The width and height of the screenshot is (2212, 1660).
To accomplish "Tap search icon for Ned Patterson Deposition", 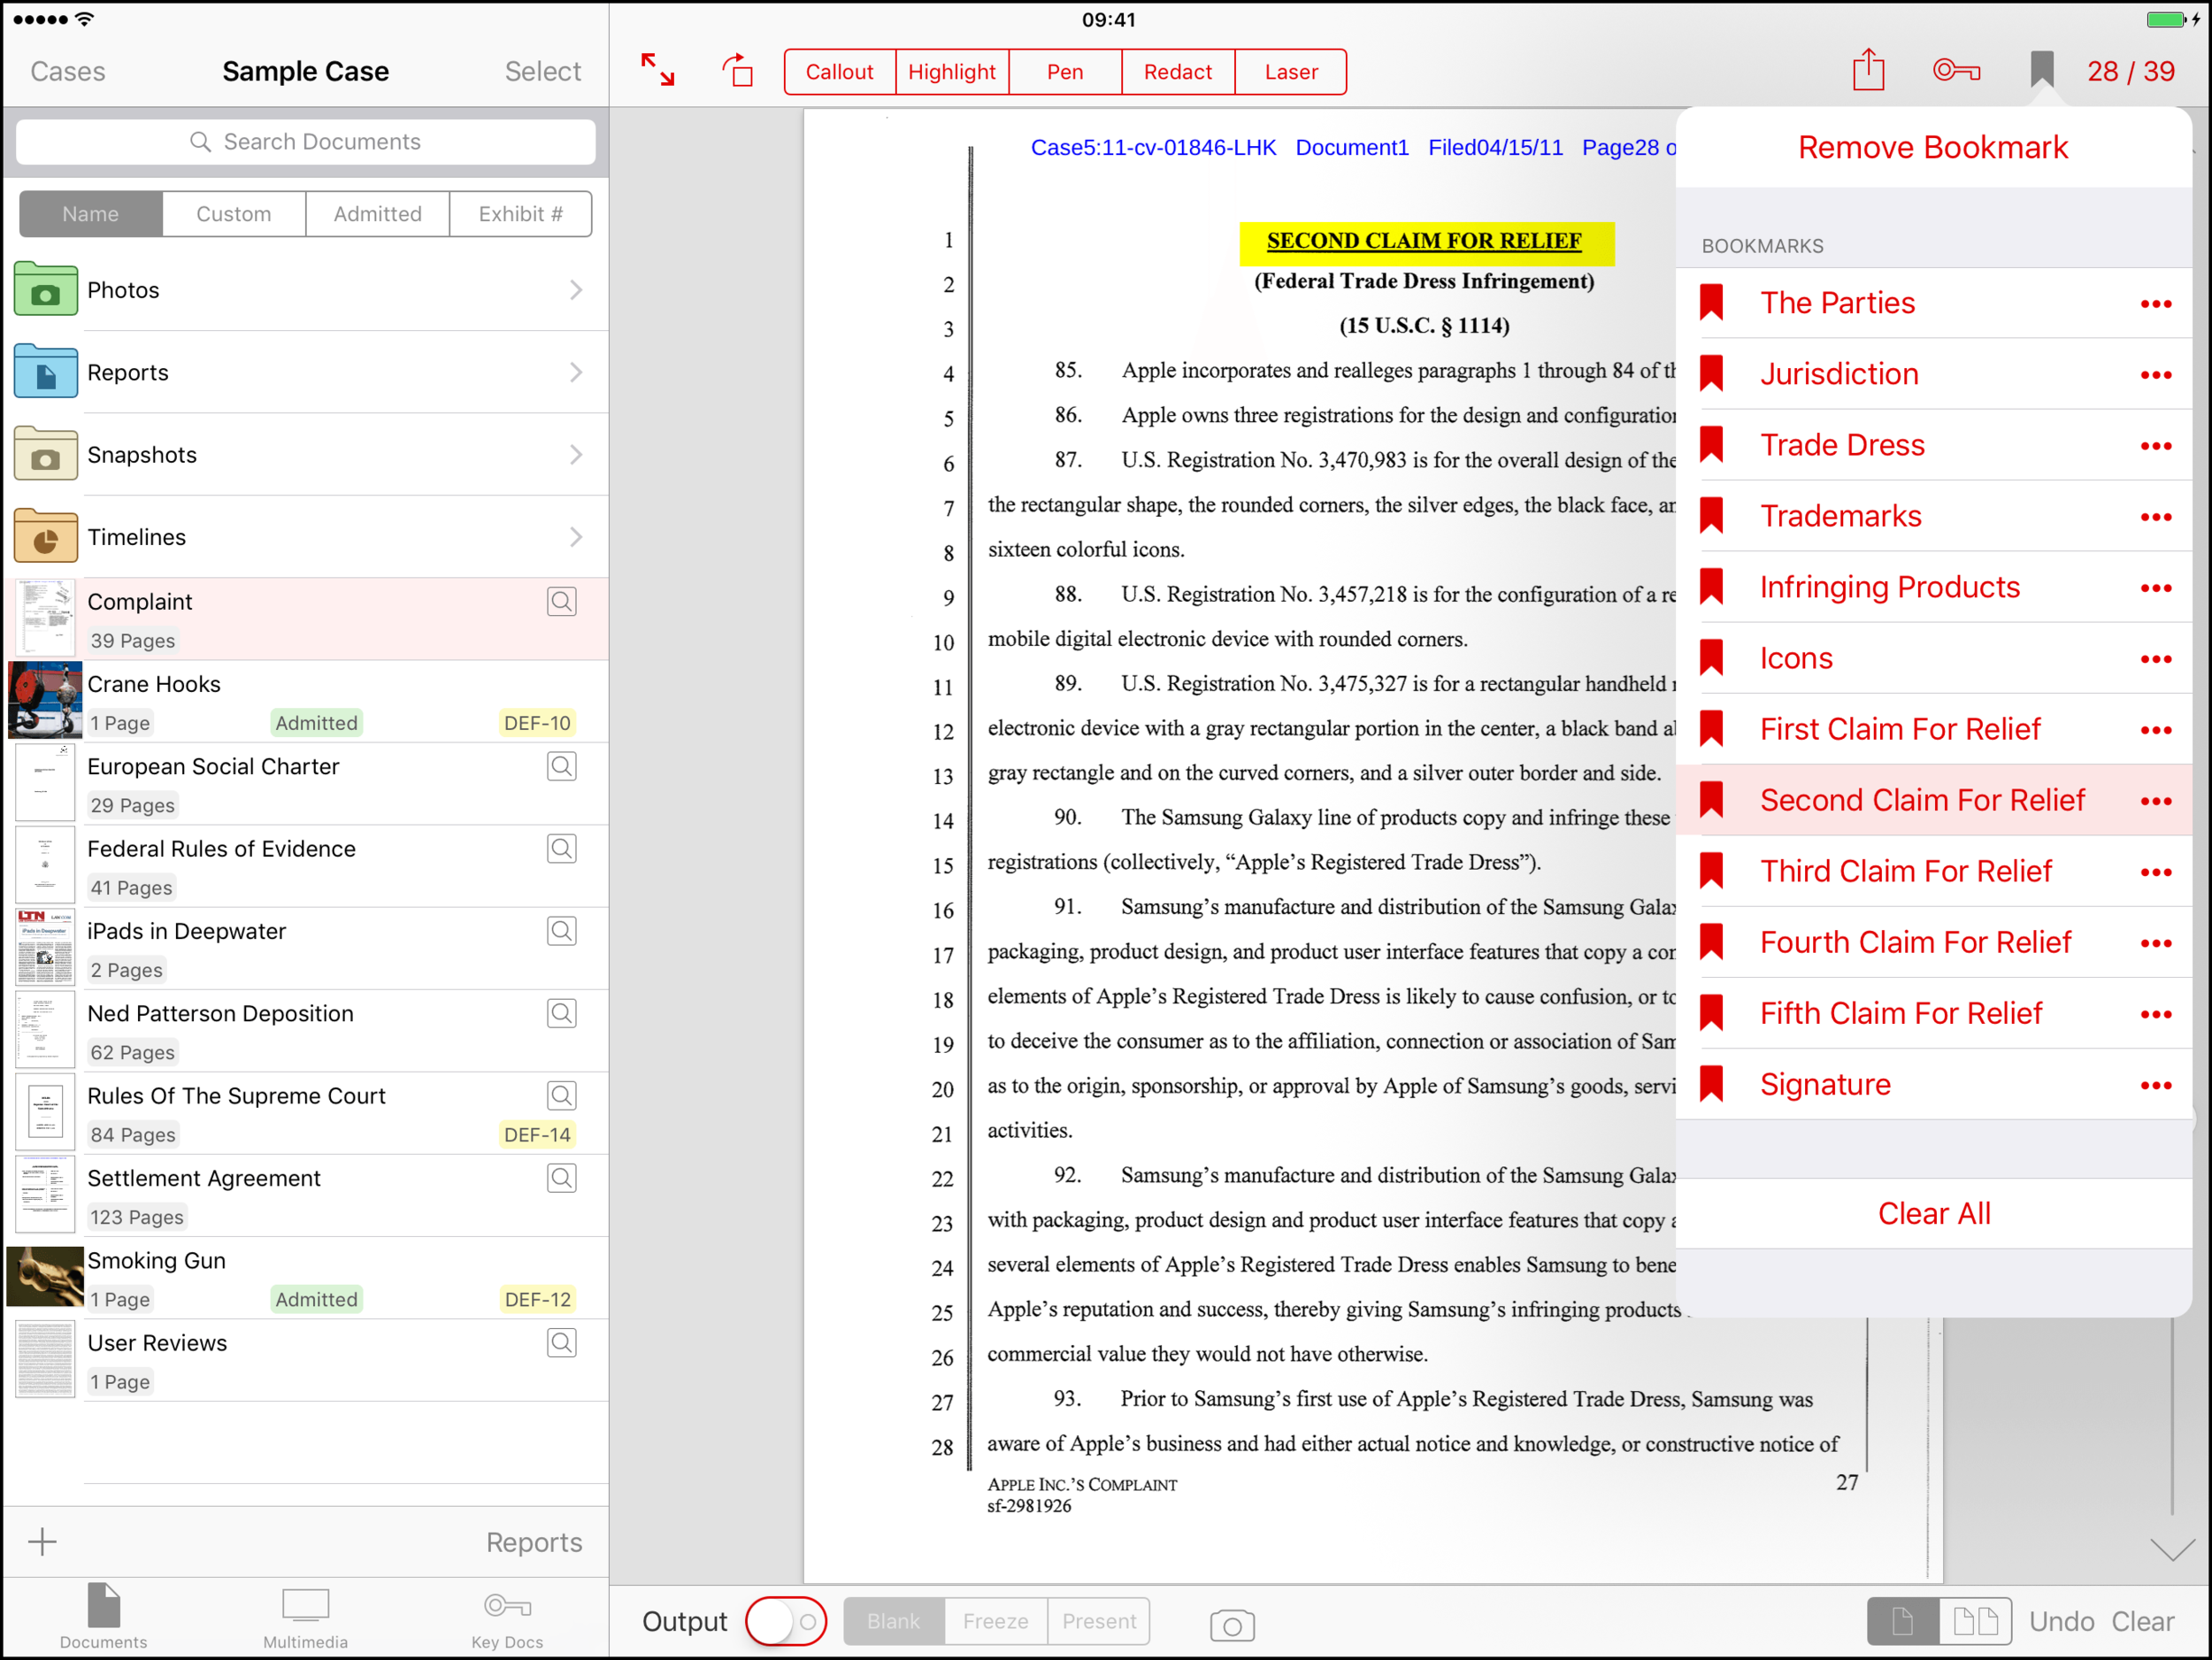I will click(x=562, y=1013).
